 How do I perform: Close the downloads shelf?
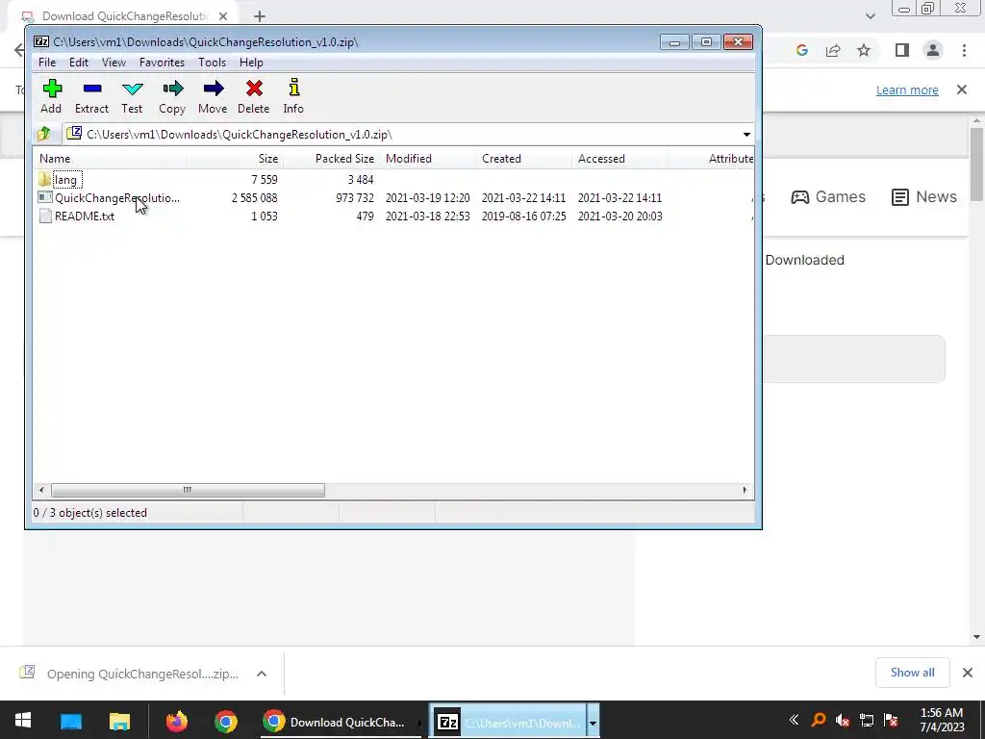click(x=968, y=673)
